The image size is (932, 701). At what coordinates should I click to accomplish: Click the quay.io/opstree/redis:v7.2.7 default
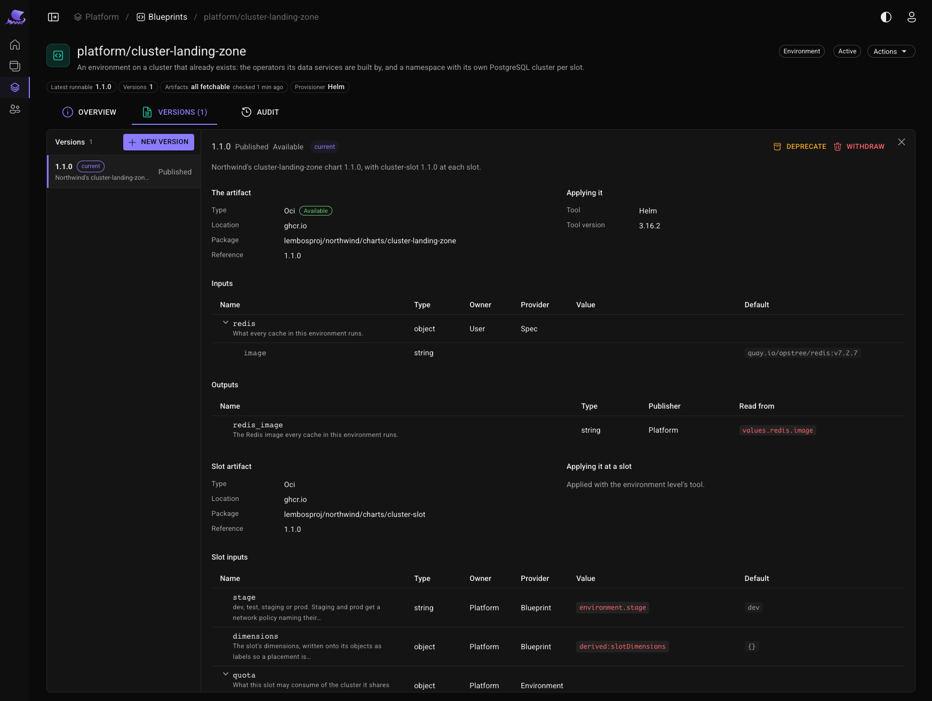[x=802, y=353]
